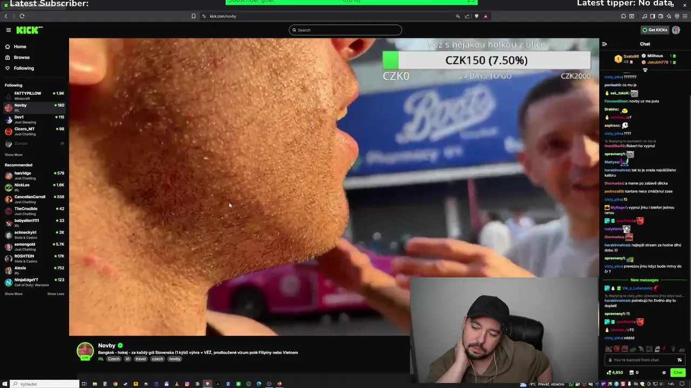This screenshot has width=691, height=388.
Task: Open the channel points balance 4,850
Action: tap(615, 372)
